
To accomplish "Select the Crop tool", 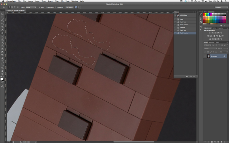I will tap(2, 27).
